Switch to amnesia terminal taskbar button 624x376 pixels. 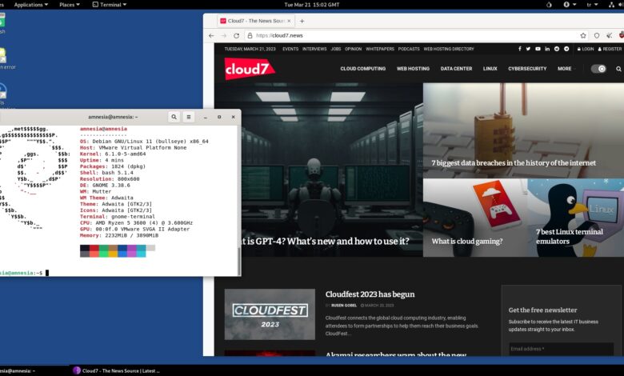click(x=18, y=371)
